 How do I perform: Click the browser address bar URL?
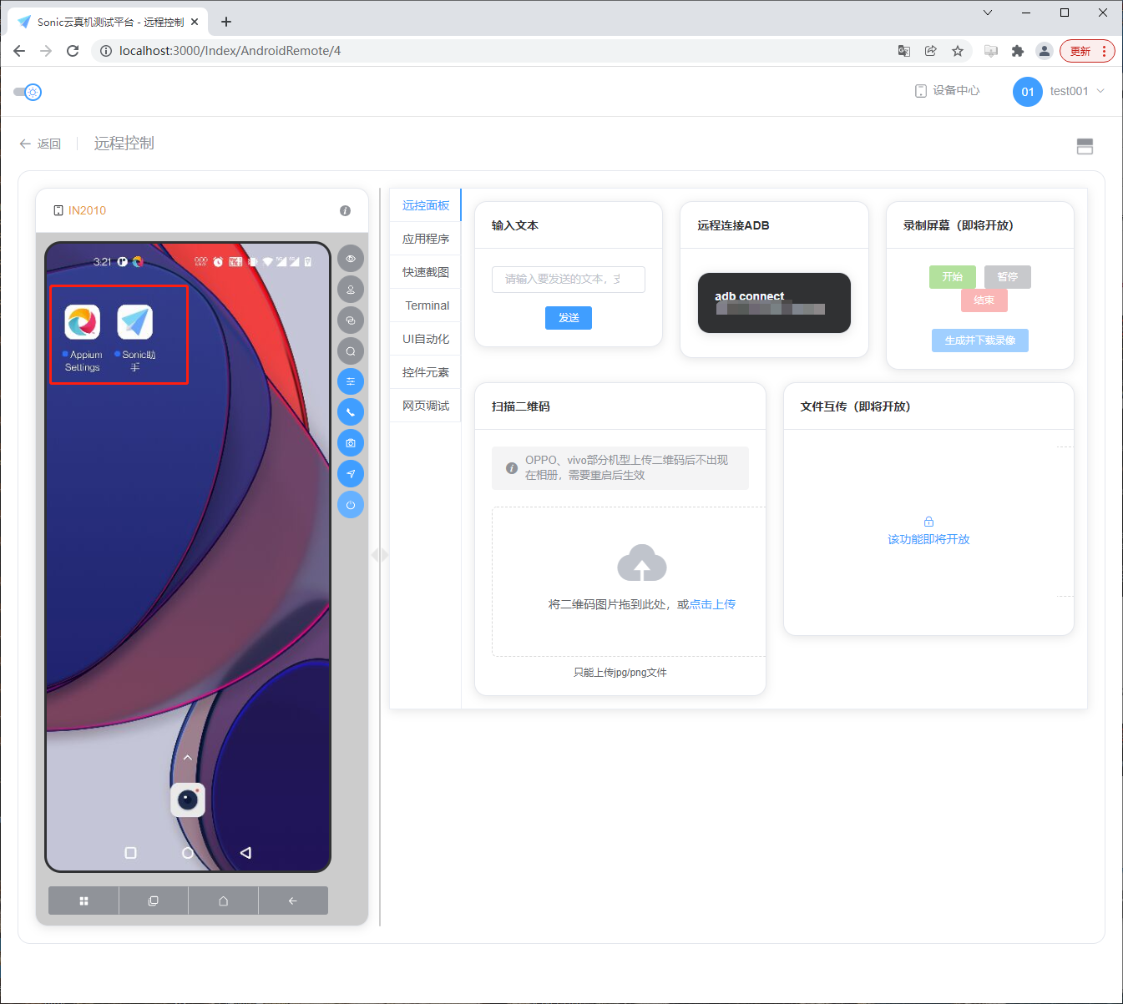[x=230, y=51]
